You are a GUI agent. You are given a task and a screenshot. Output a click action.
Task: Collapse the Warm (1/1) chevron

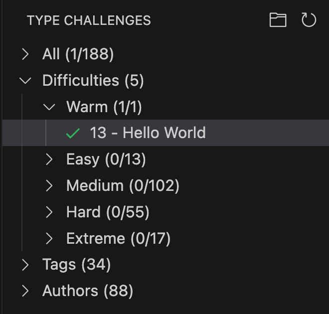pyautogui.click(x=49, y=107)
